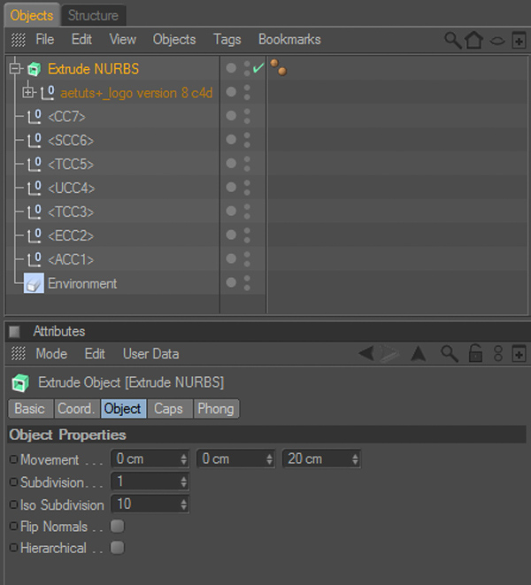Go forward with the Attributes right arrow
The image size is (531, 585).
389,353
